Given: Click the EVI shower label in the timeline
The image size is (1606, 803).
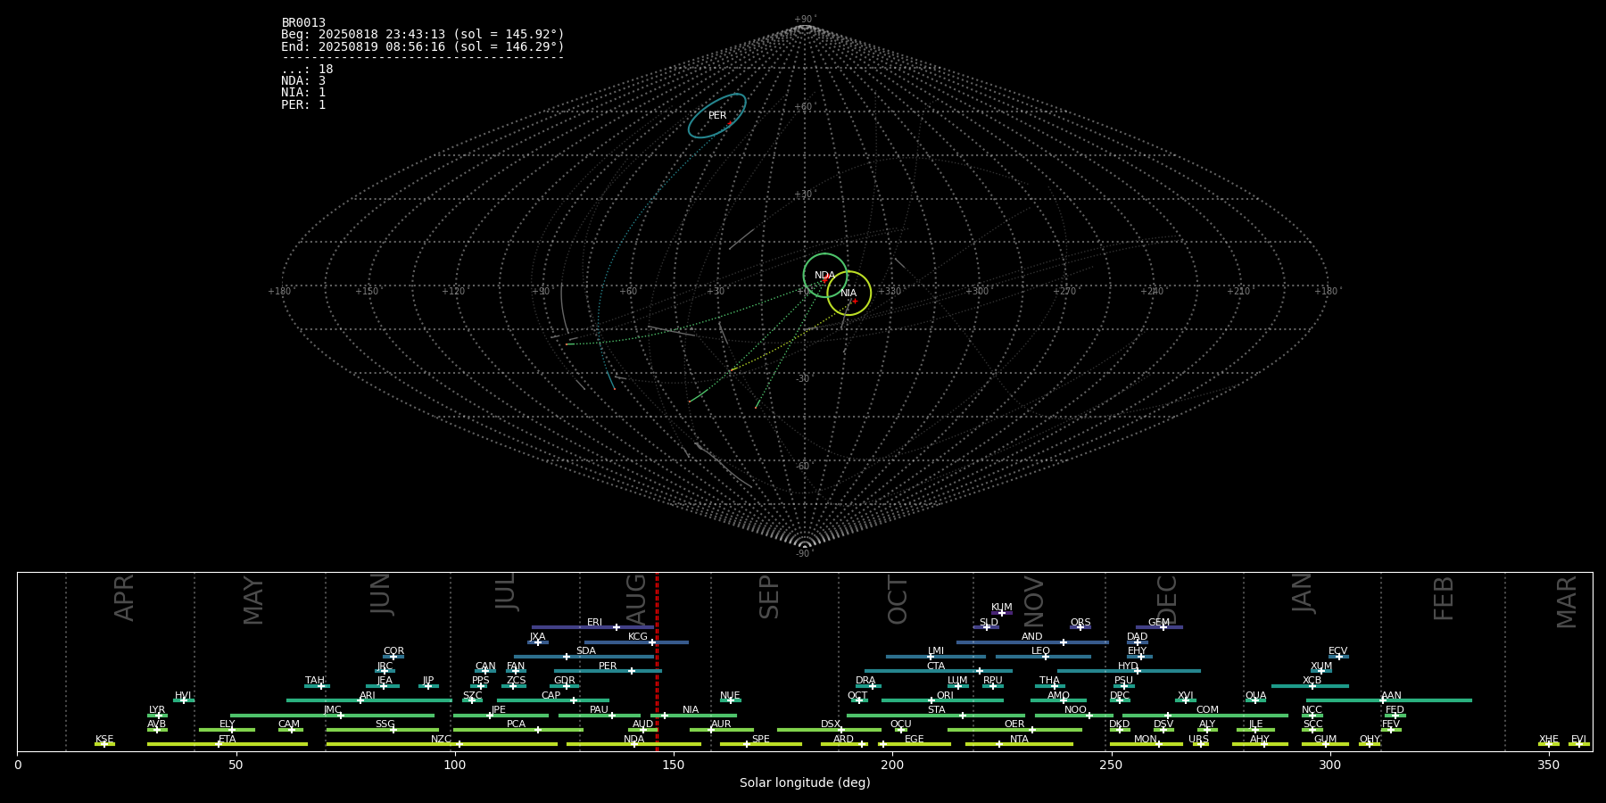Looking at the screenshot, I should pos(1578,740).
